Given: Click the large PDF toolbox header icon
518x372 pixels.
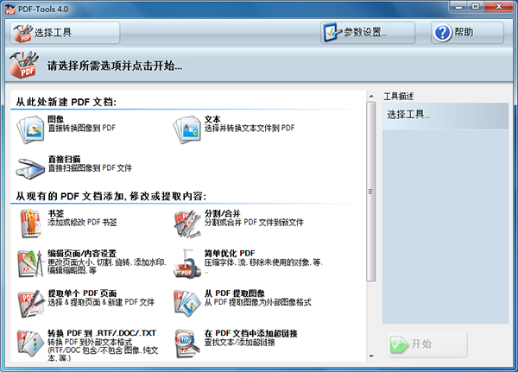Looking at the screenshot, I should click(24, 65).
